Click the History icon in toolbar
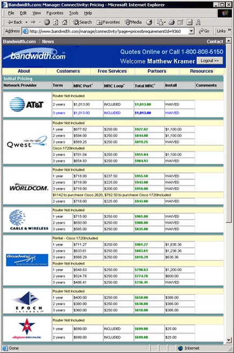This screenshot has width=234, height=353. pos(149,22)
